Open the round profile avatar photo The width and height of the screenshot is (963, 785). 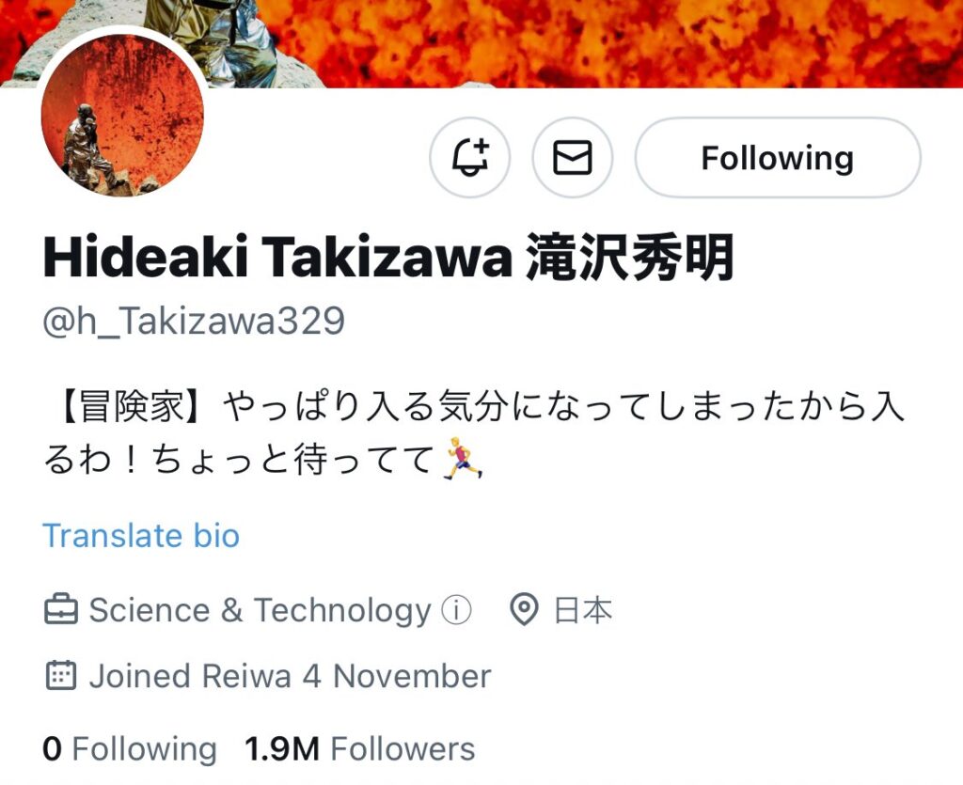[122, 115]
